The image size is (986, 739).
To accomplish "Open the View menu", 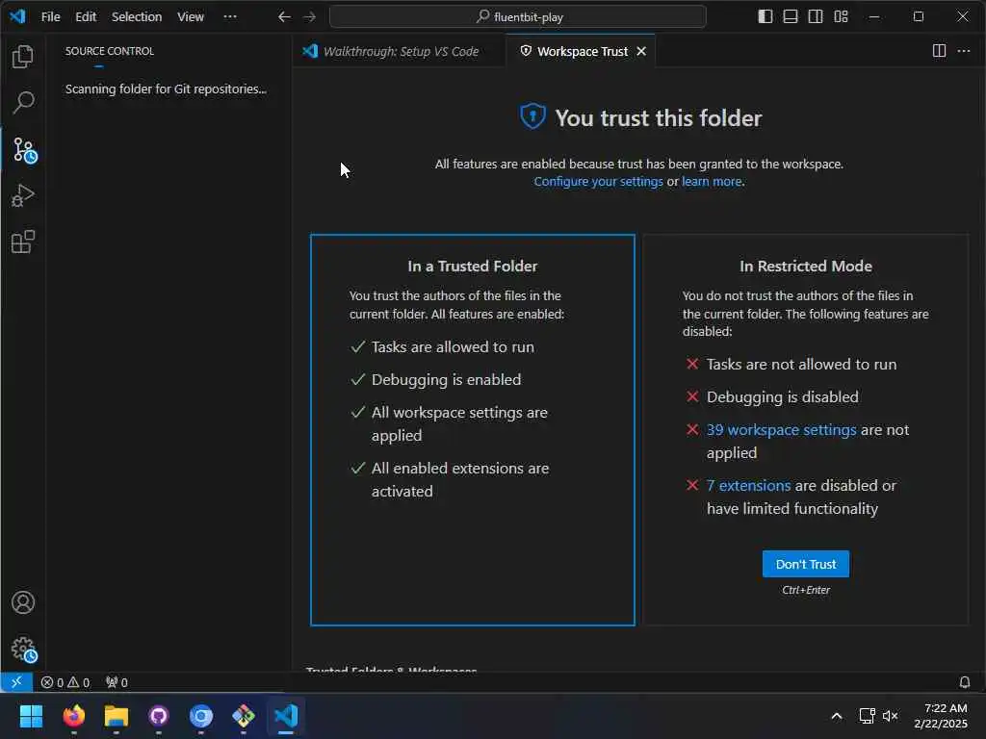I will 190,17.
